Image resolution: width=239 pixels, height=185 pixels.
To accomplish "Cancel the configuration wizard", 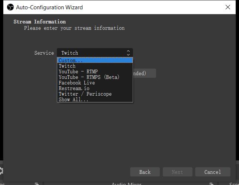I will click(x=212, y=172).
